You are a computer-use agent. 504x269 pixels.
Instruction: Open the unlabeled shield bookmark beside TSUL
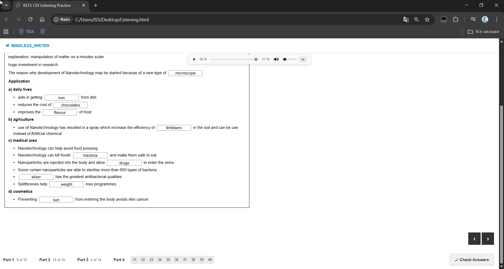click(43, 32)
